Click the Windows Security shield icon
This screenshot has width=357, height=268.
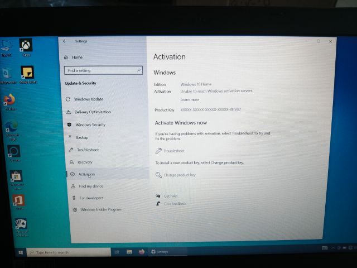[x=69, y=125]
